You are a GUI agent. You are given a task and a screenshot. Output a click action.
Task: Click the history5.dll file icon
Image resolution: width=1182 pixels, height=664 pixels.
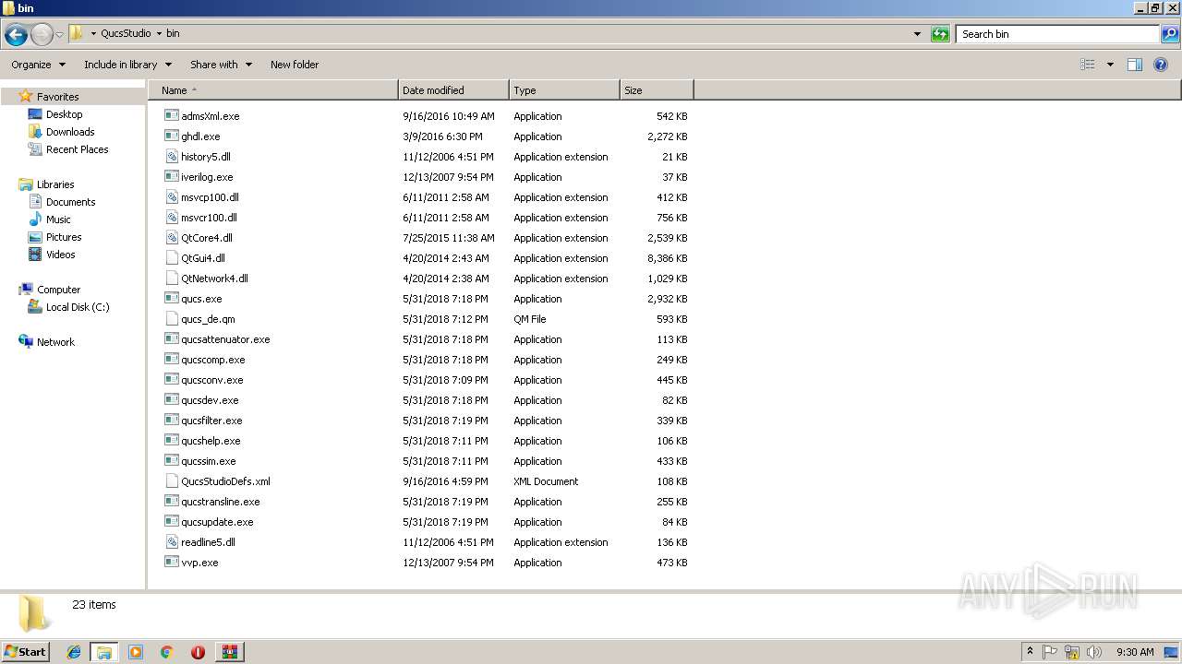coord(171,157)
